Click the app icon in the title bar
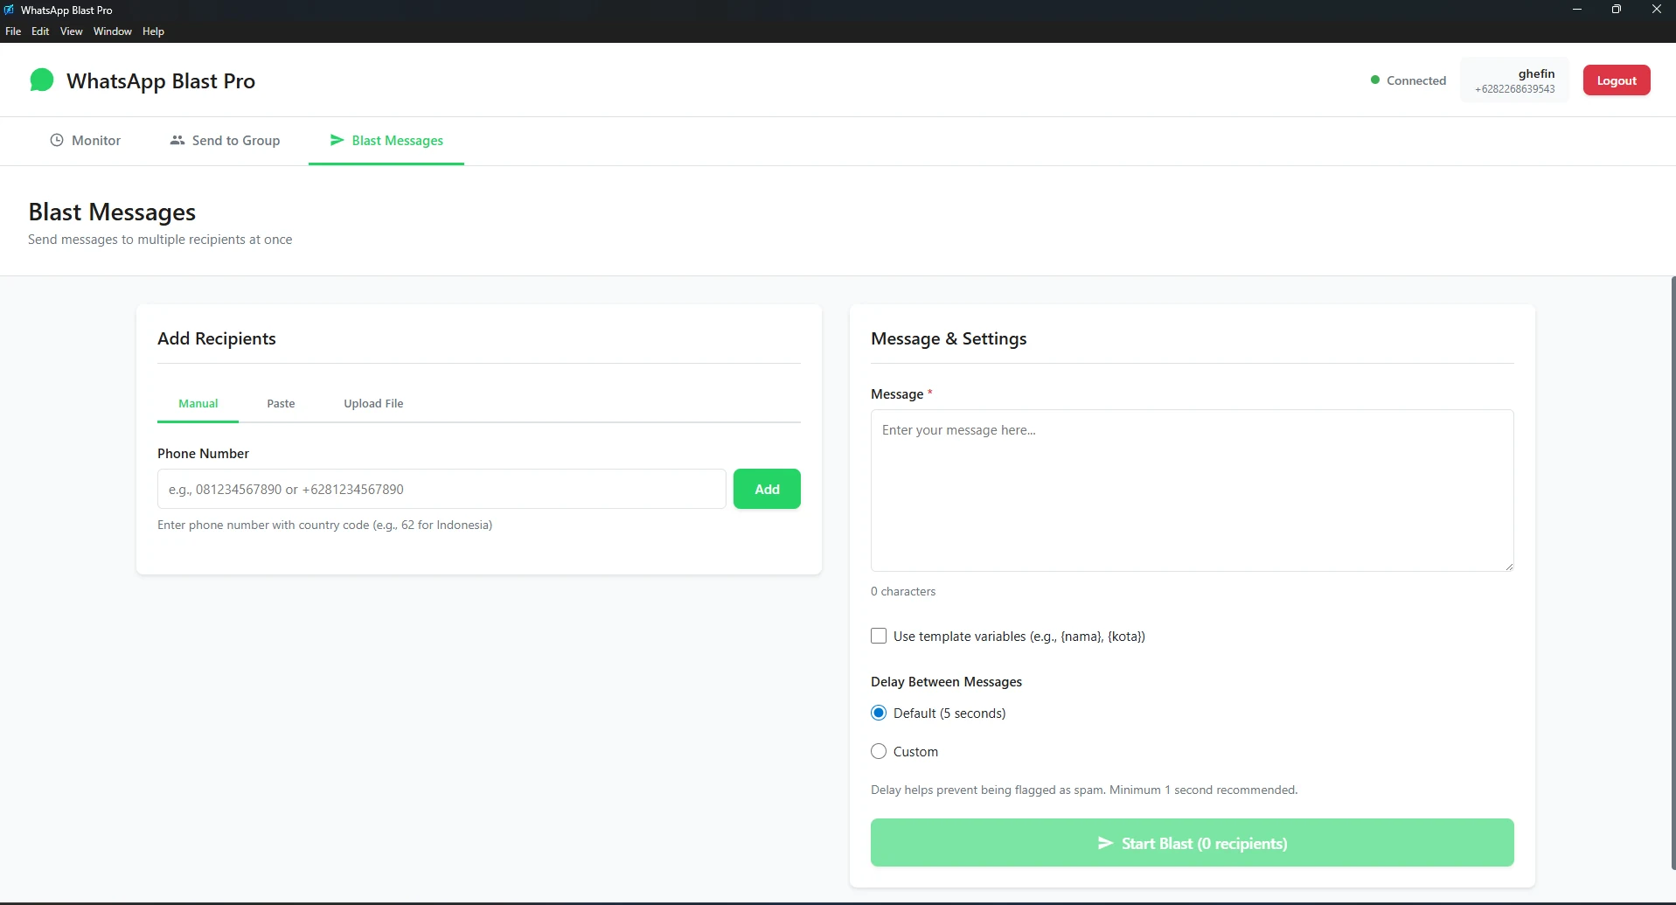This screenshot has height=905, width=1676. 10,10
